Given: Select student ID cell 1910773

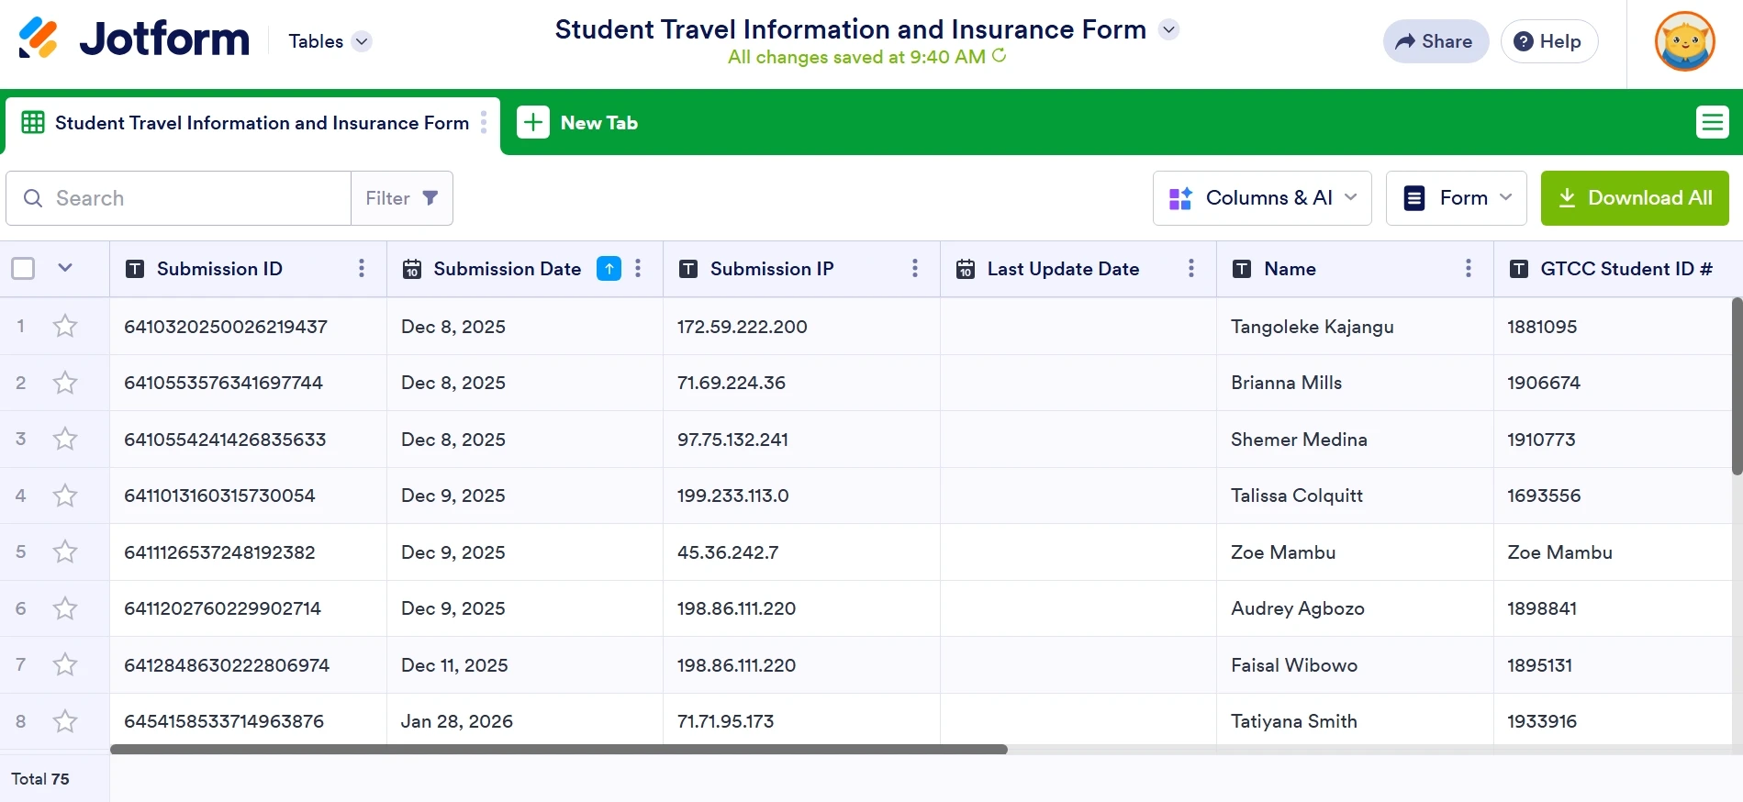Looking at the screenshot, I should (1613, 440).
